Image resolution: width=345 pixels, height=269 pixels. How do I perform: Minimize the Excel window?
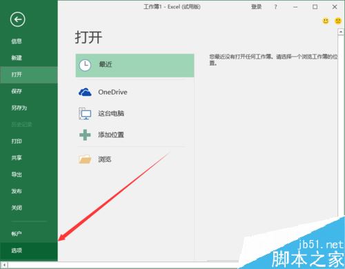[x=295, y=7]
